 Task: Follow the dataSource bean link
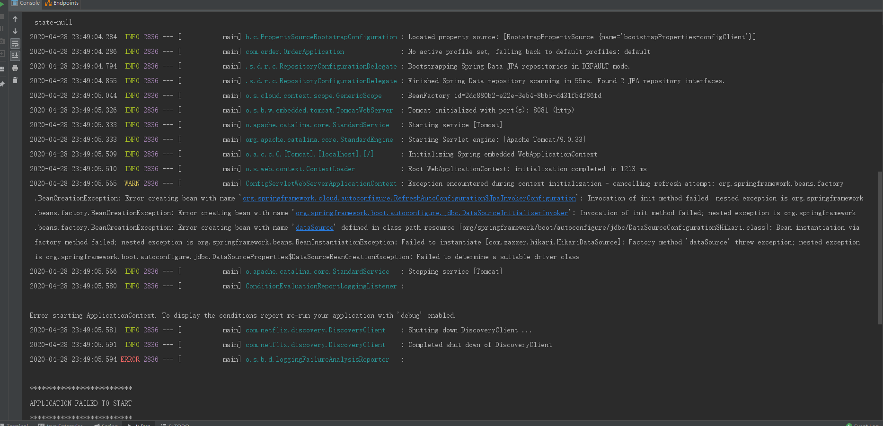tap(315, 227)
